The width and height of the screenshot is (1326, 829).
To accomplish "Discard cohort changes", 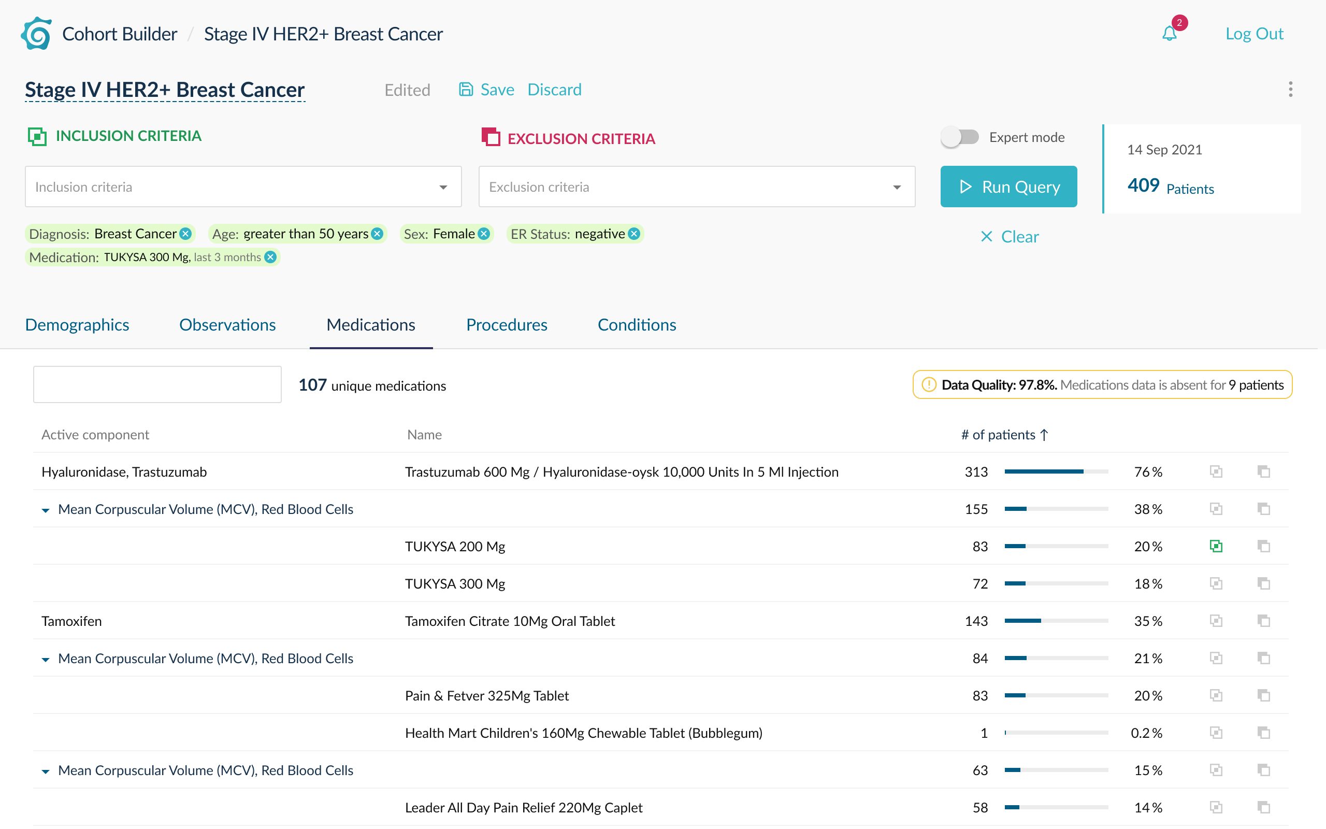I will click(x=555, y=89).
